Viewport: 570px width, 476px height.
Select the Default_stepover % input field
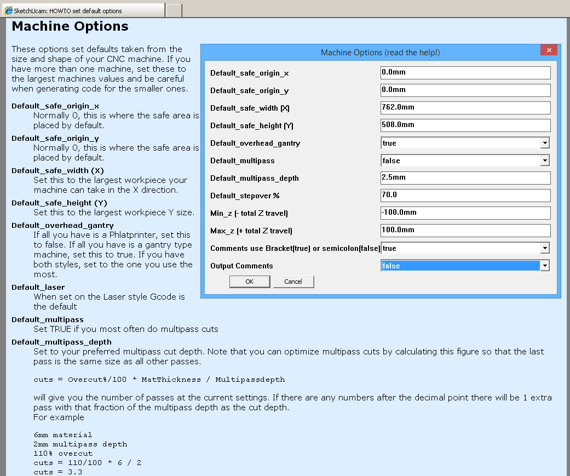click(x=465, y=196)
